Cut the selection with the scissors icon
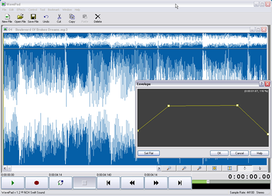Viewport: 272px width, 196px height. pos(59,19)
